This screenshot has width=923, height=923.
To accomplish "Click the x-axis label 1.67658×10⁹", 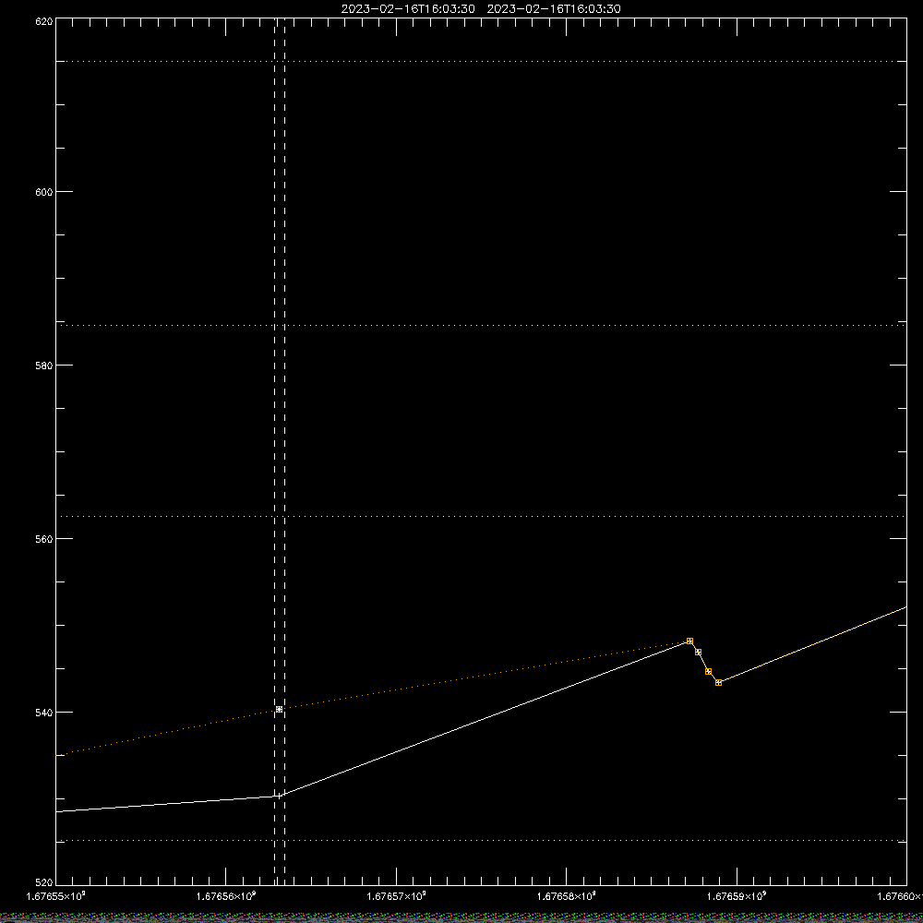I will [567, 896].
